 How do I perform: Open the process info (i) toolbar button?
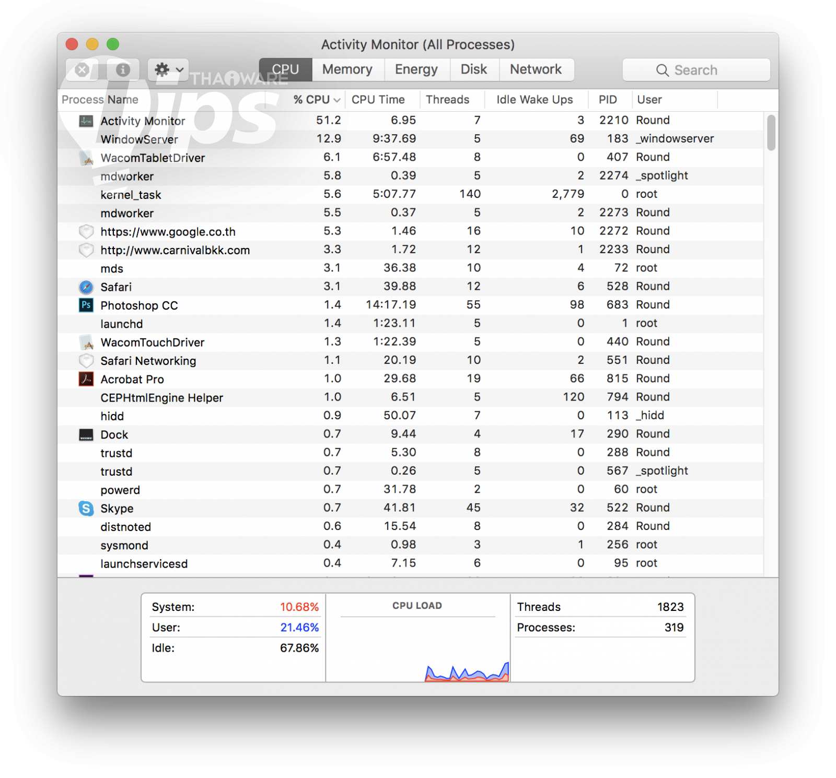coord(123,69)
